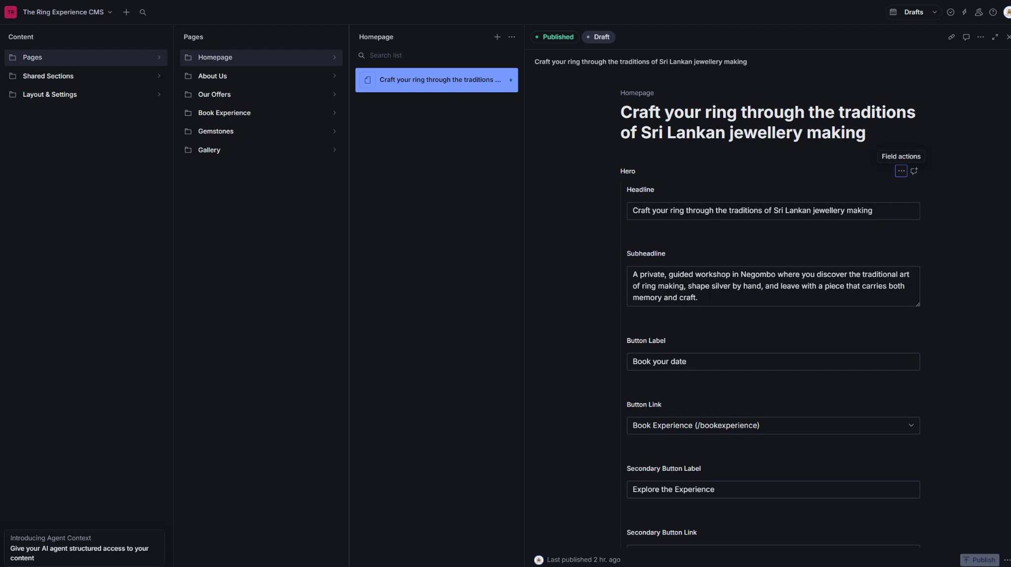Click the lightning bolt icon in top bar
The image size is (1011, 567).
click(x=964, y=12)
